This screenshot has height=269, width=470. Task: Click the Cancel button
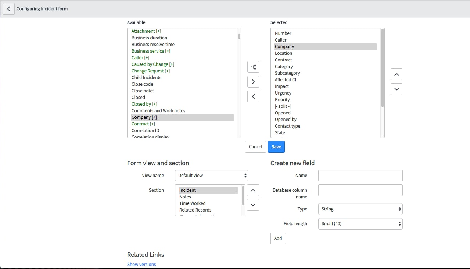point(255,146)
